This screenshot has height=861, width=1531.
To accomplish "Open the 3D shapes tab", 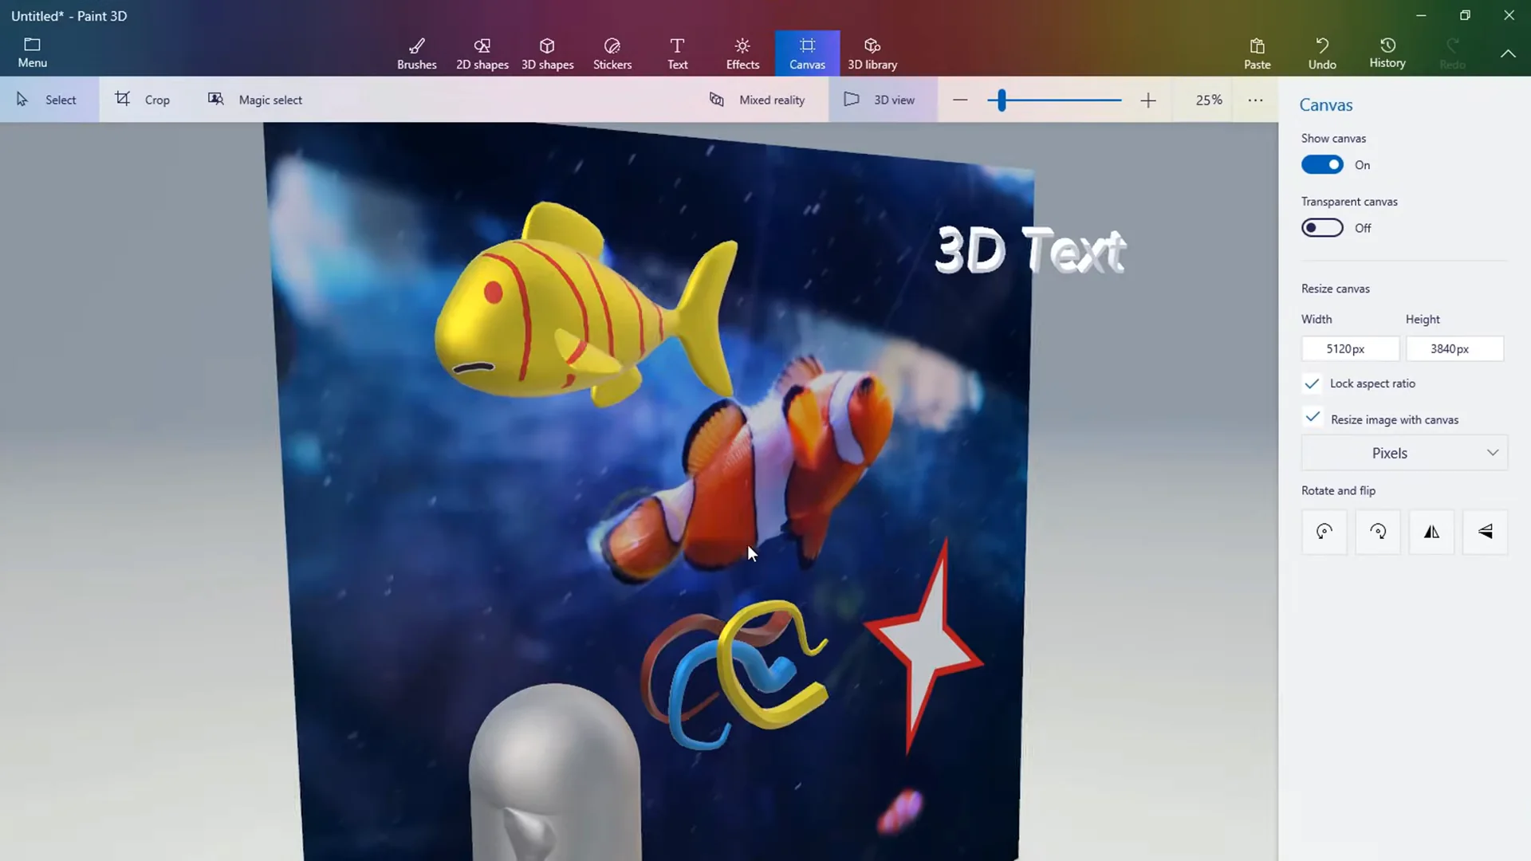I will click(547, 53).
